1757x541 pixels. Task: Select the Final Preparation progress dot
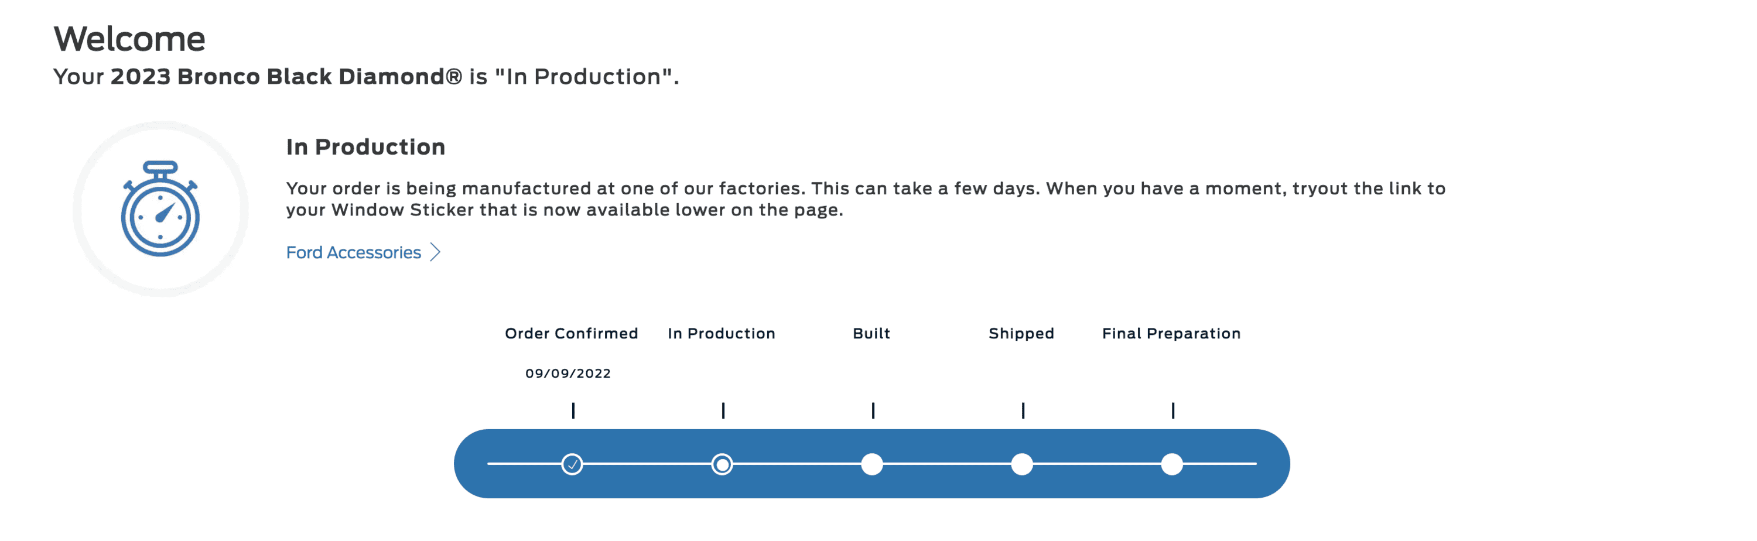pos(1172,464)
